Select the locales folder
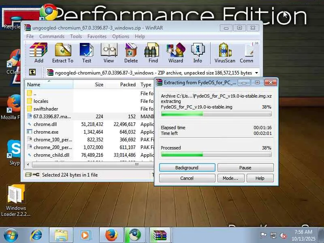 coord(90,101)
